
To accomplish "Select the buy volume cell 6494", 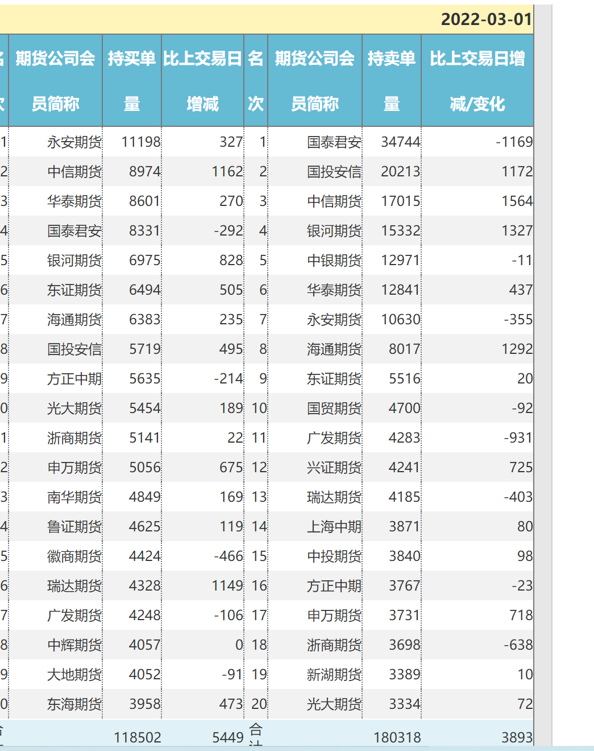I will click(132, 290).
